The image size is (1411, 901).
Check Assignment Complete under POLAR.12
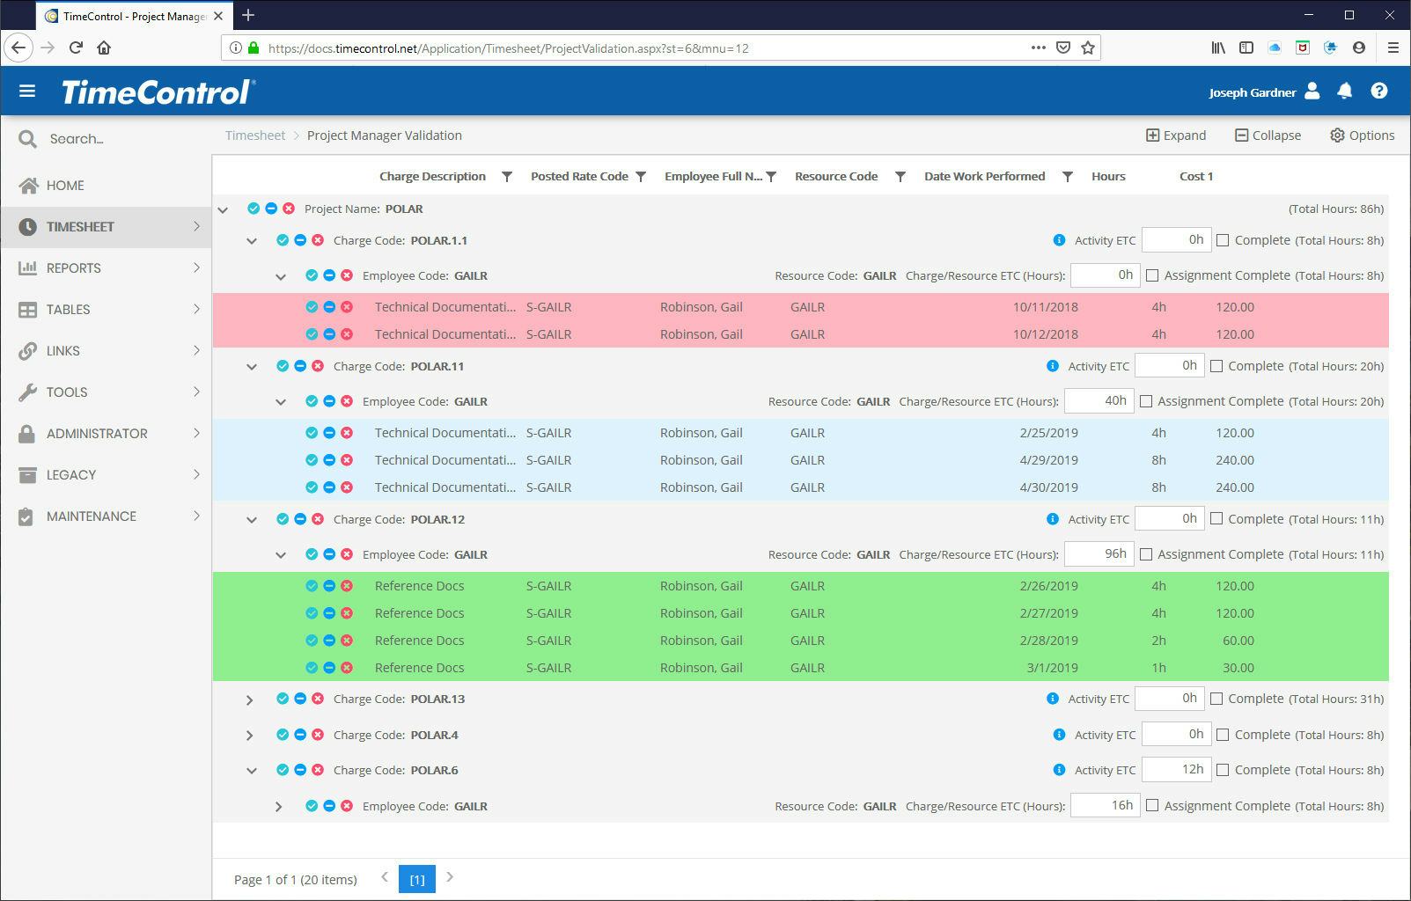(x=1146, y=554)
